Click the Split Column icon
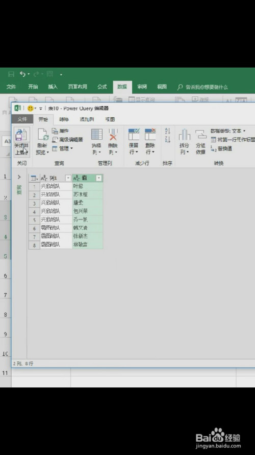Image resolution: width=255 pixels, height=455 pixels. 184,135
